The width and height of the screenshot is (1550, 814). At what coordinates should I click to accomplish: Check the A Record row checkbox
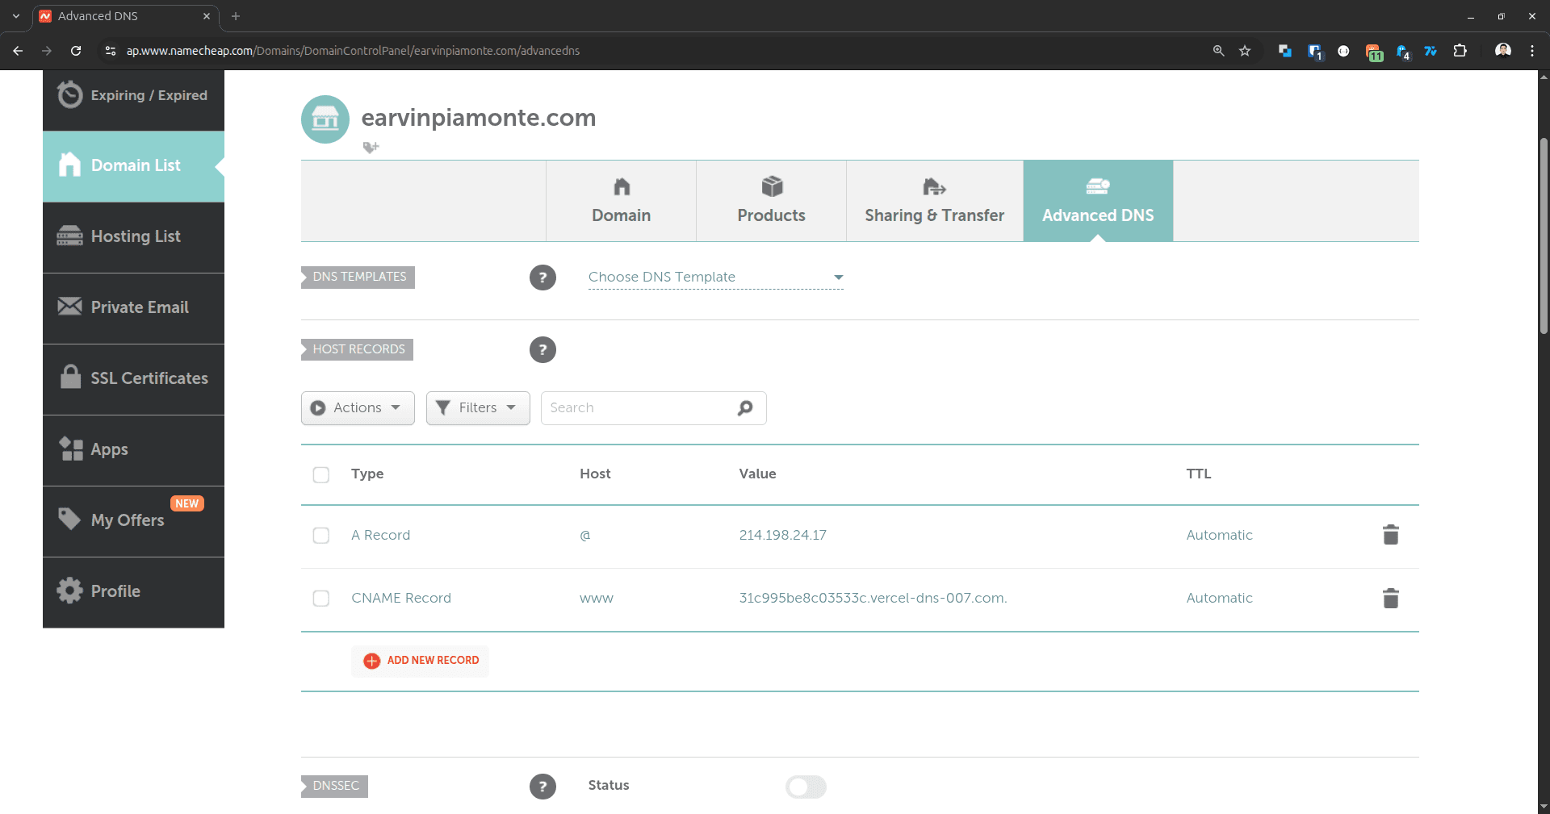[x=321, y=536]
